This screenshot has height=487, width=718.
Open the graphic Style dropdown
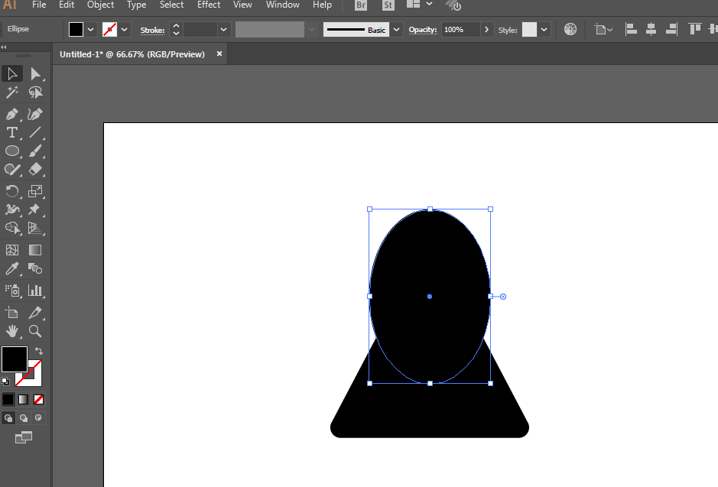click(x=544, y=29)
